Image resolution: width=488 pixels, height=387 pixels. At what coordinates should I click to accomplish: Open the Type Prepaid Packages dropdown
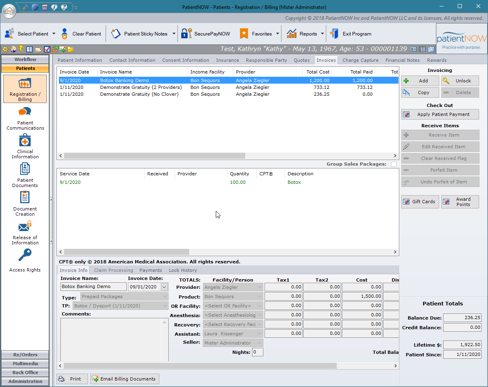coord(165,297)
